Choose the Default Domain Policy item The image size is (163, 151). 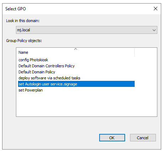(37, 72)
